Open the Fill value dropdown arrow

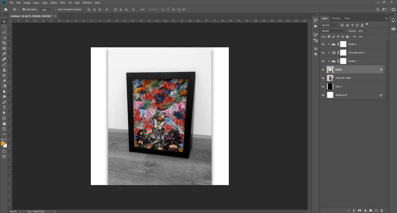point(366,37)
